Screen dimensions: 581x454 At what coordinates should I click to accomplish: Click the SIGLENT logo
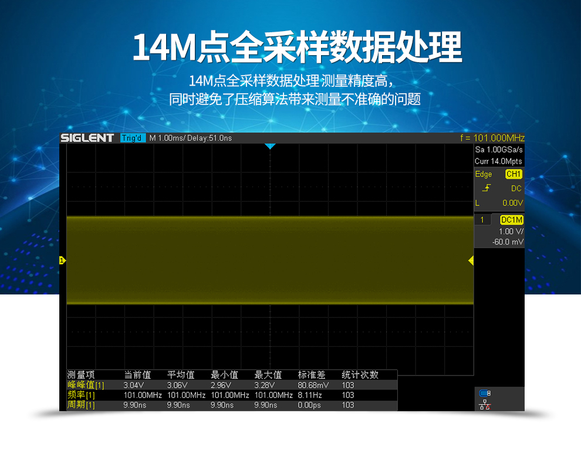(87, 138)
